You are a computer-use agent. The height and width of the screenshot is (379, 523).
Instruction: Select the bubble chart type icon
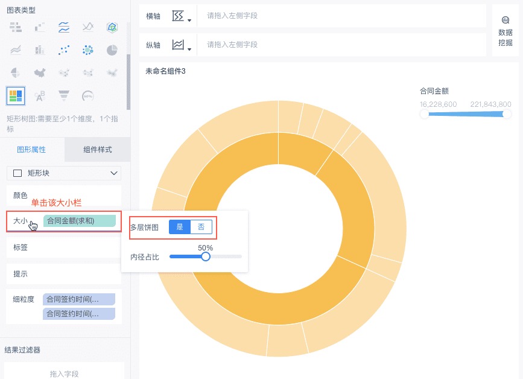pyautogui.click(x=87, y=50)
